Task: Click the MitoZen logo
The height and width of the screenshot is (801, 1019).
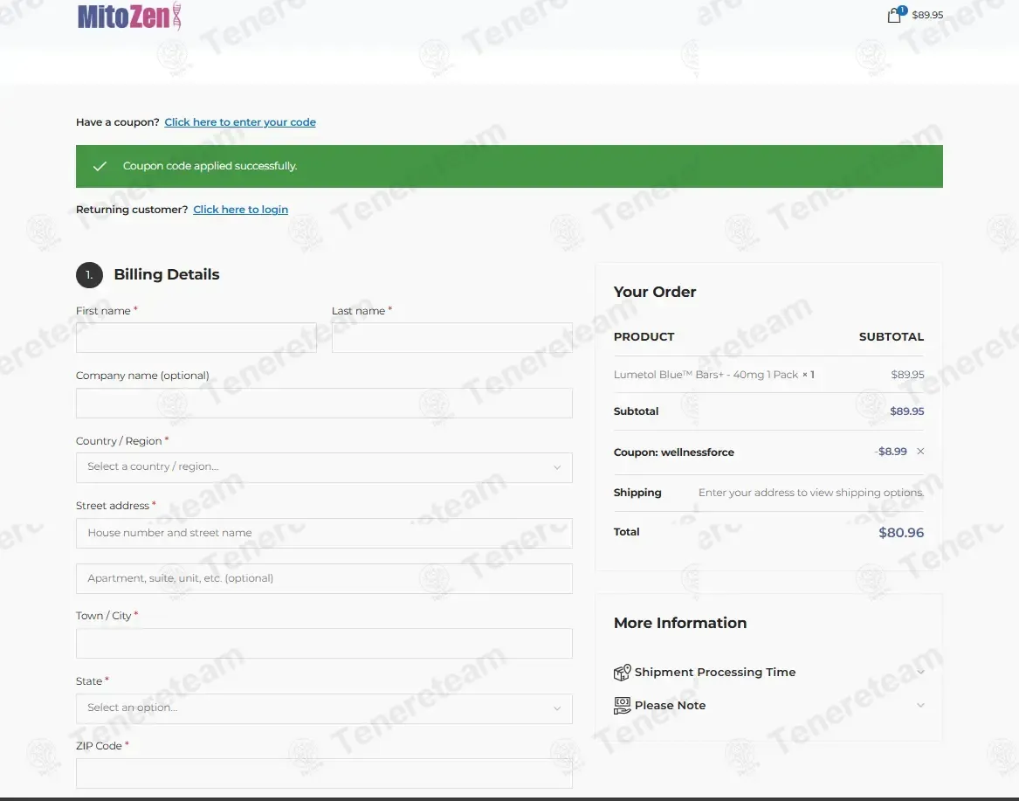Action: 129,17
